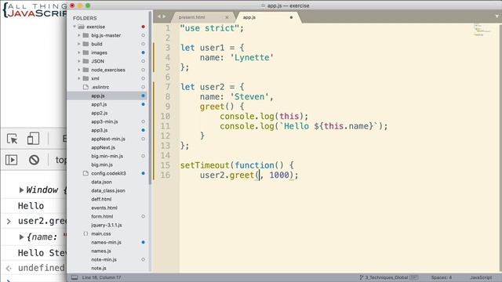
Task: Click the sidebar vertical scrollbar
Action: pos(150,97)
